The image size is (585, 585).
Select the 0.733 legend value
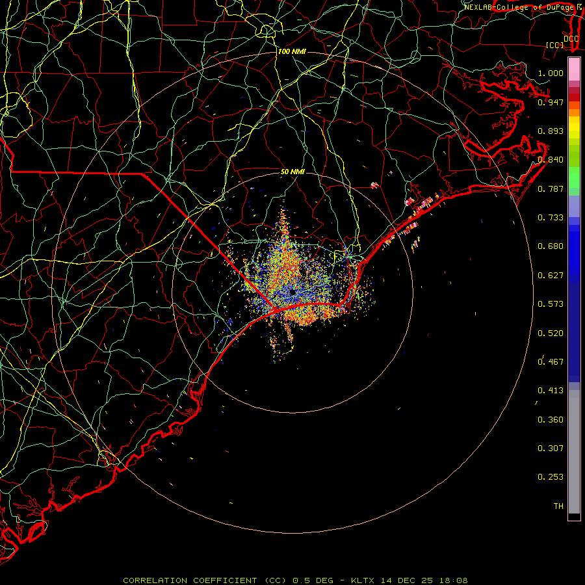tap(551, 218)
